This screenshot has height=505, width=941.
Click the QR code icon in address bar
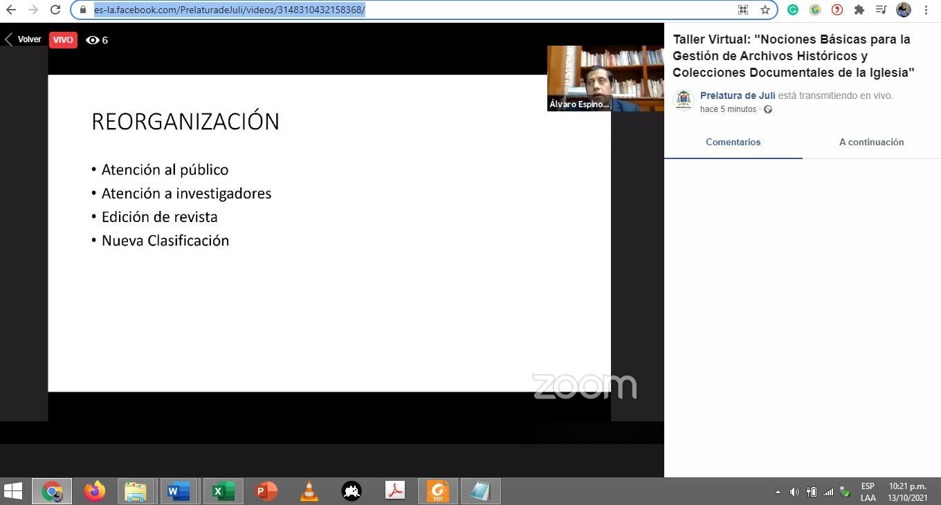click(743, 10)
